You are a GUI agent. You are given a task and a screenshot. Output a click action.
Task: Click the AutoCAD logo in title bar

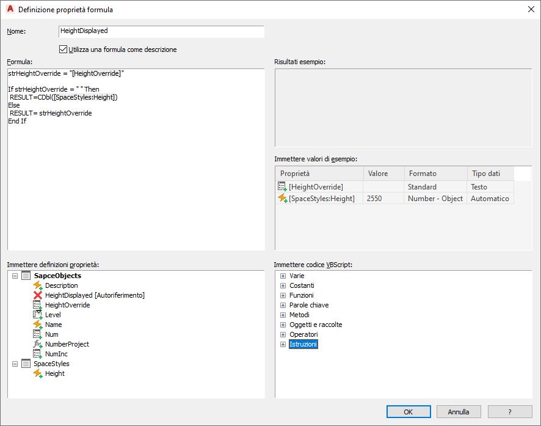(10, 9)
